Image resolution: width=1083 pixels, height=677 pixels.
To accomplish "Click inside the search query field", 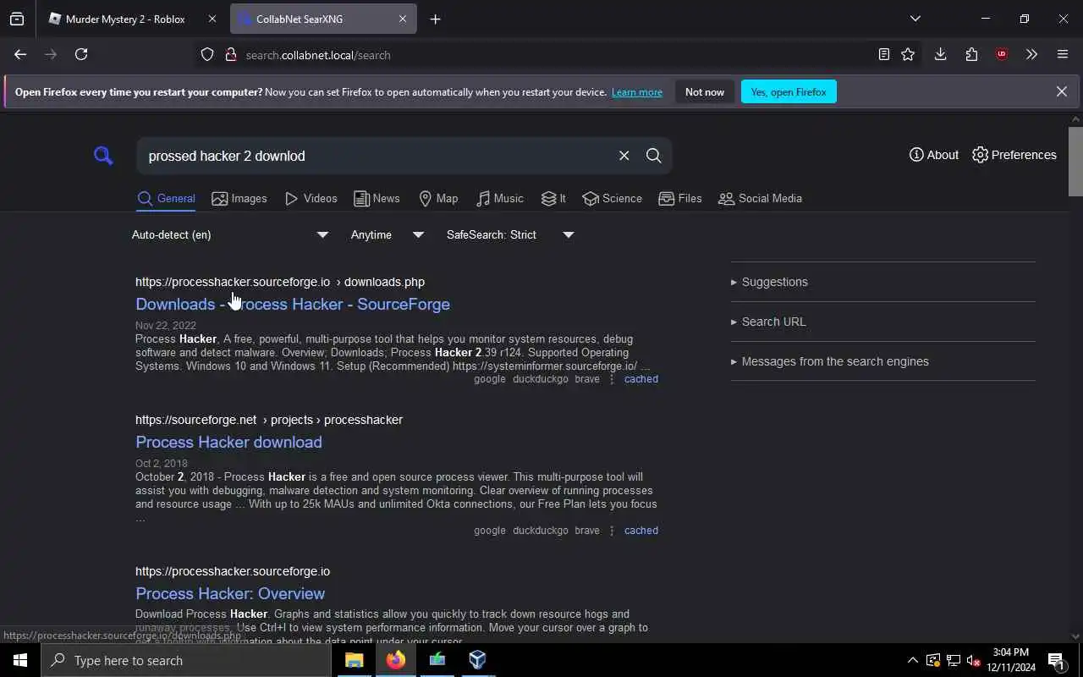I will pos(377,156).
